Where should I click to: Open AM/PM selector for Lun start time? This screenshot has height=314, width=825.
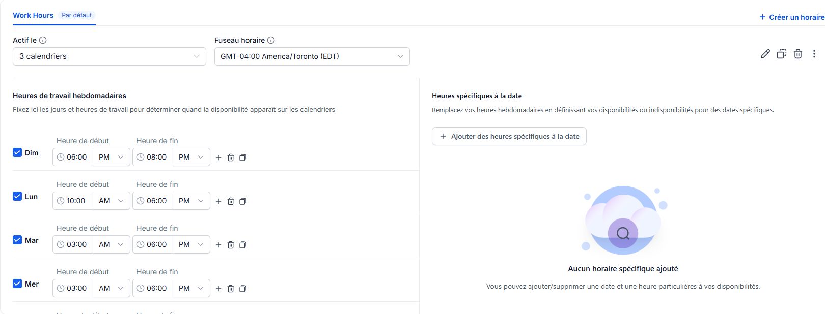tap(112, 201)
